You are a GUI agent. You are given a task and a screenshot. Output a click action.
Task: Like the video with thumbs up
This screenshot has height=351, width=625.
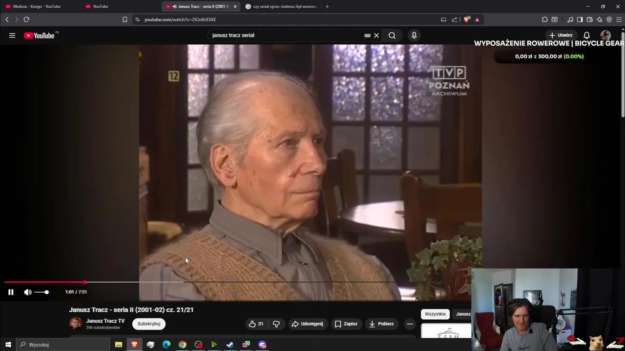256,324
